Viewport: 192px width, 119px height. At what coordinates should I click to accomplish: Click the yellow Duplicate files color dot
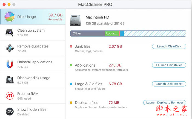(x=71, y=103)
